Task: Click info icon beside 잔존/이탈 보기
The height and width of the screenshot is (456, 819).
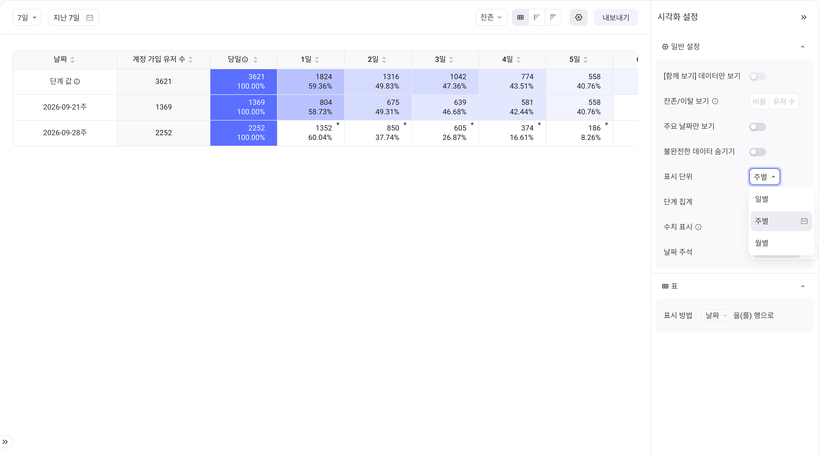Action: [715, 101]
